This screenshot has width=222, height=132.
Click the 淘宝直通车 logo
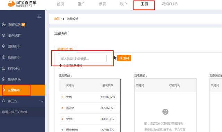(22, 3)
